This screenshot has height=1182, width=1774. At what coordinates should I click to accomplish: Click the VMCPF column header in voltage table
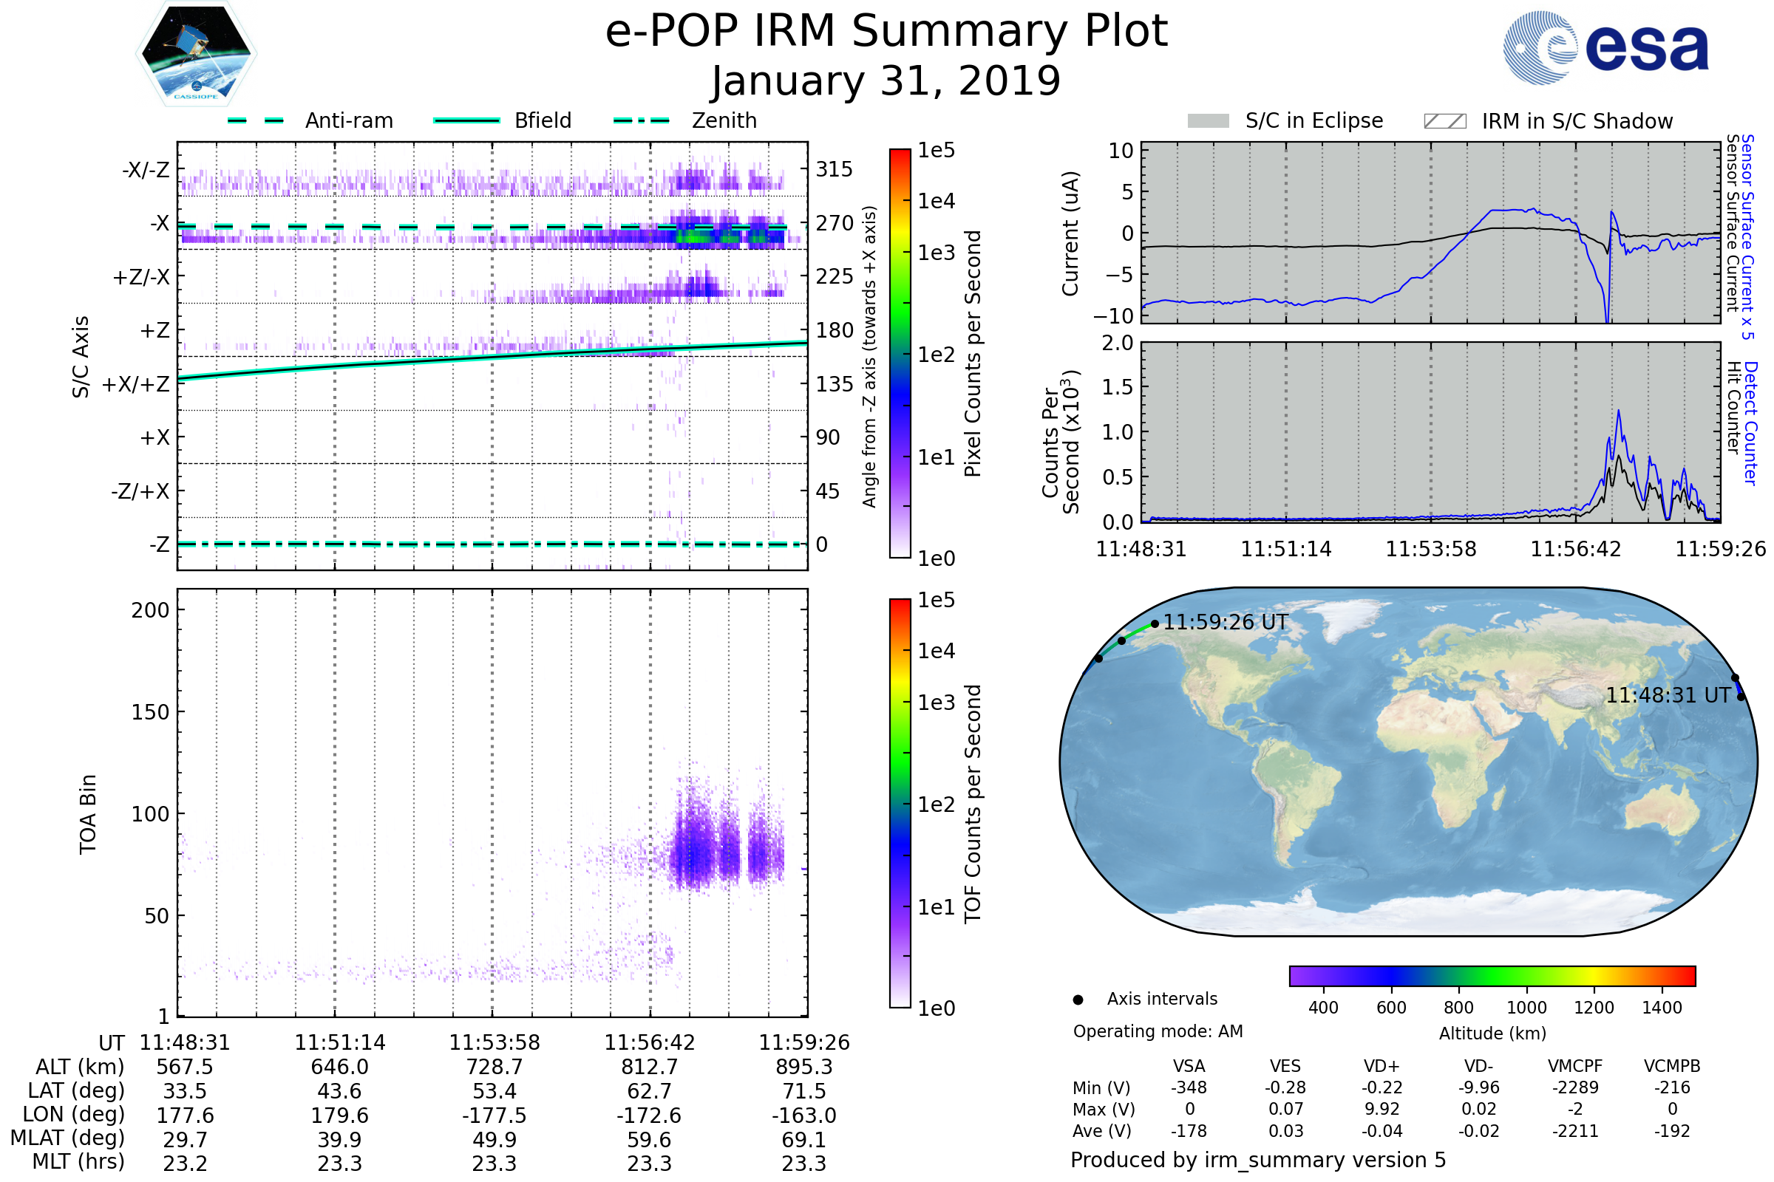click(x=1575, y=1066)
